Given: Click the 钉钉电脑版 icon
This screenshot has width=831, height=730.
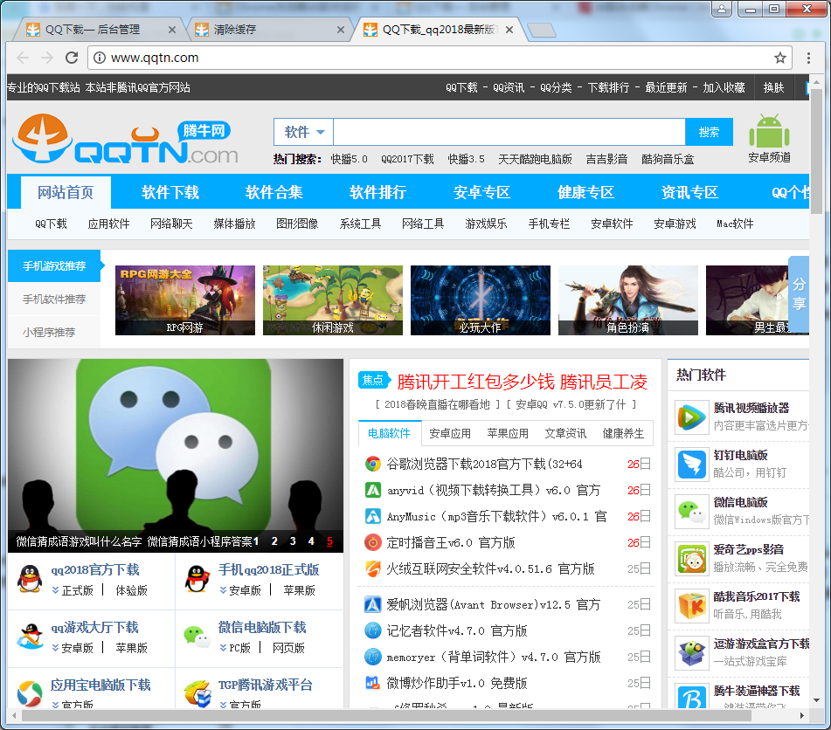Looking at the screenshot, I should coord(691,465).
